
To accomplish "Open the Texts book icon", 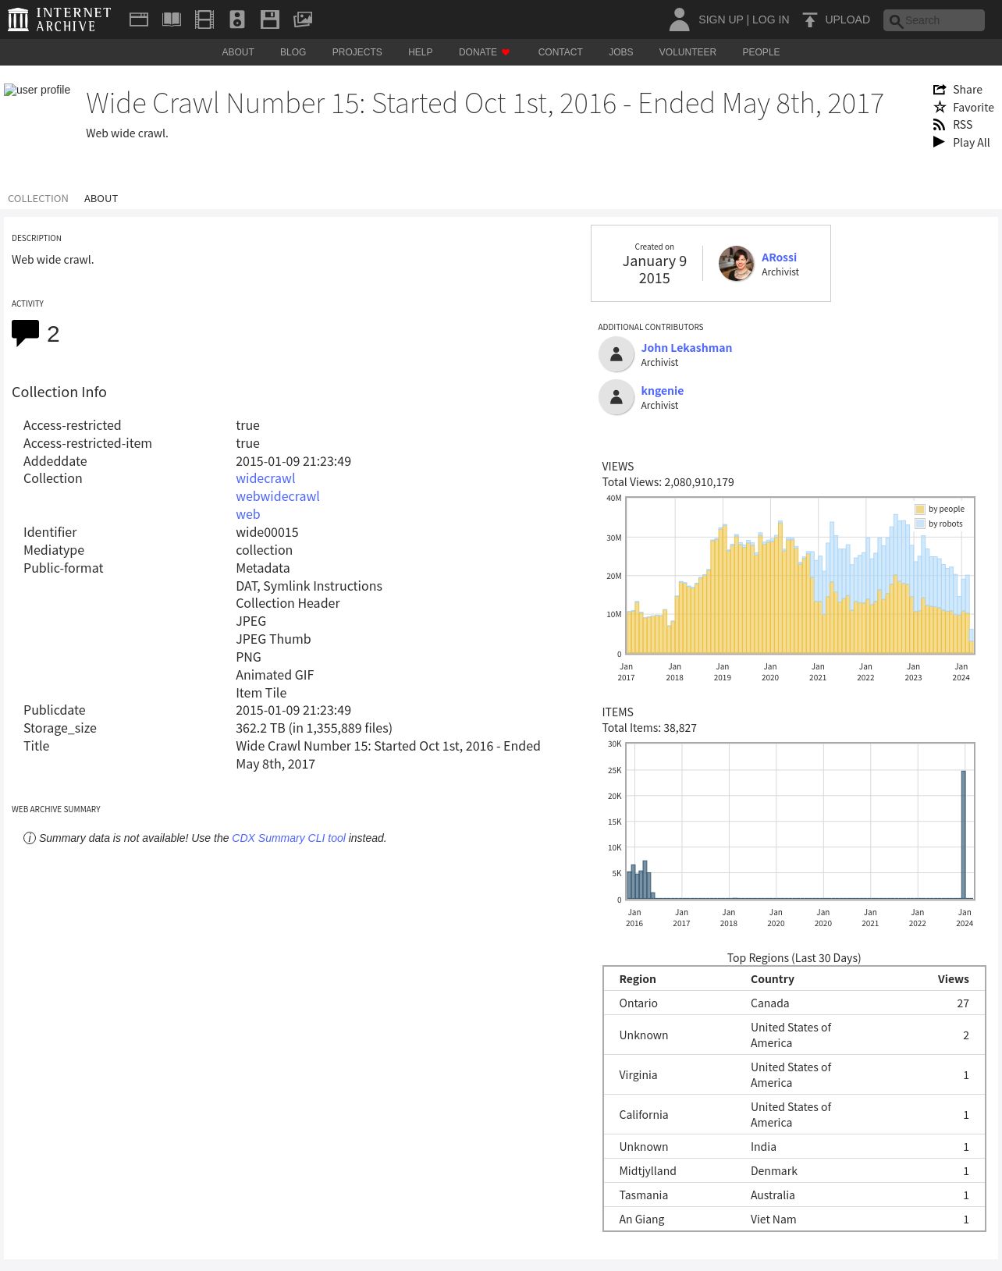I will point(172,20).
